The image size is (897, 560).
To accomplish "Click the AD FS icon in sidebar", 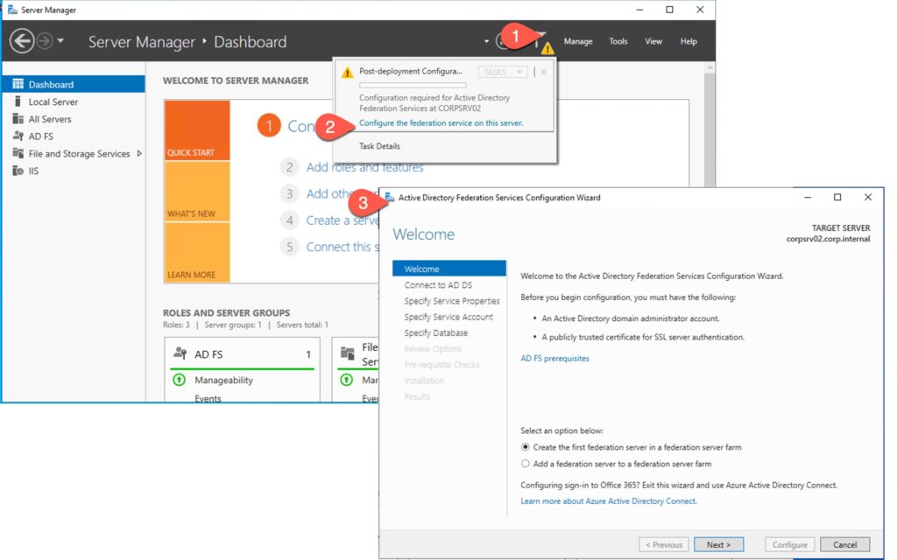I will (x=18, y=136).
